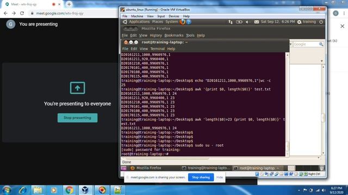Open the Chrome new tab button
348x195 pixels.
(69, 4)
